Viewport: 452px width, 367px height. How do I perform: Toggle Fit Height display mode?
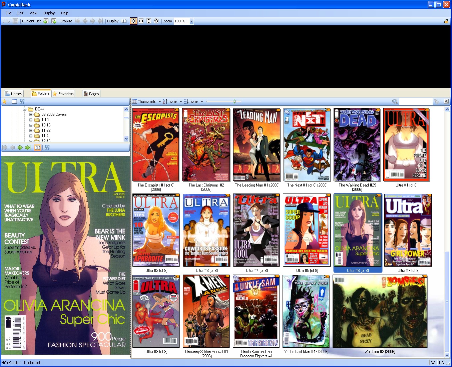149,21
